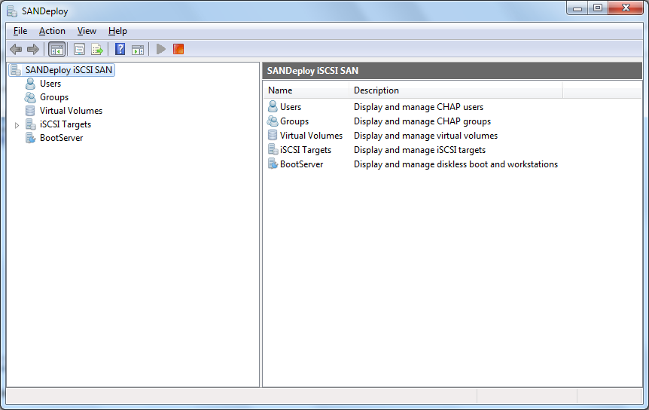
Task: Open the Action menu
Action: [x=52, y=31]
